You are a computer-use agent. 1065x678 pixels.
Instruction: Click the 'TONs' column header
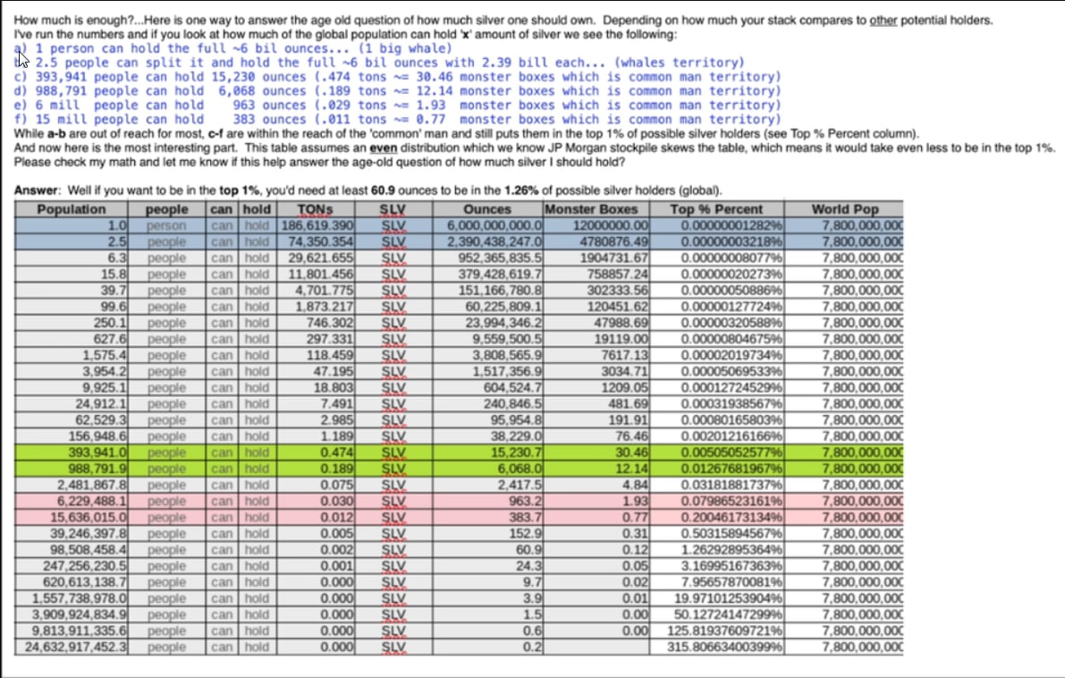point(315,209)
